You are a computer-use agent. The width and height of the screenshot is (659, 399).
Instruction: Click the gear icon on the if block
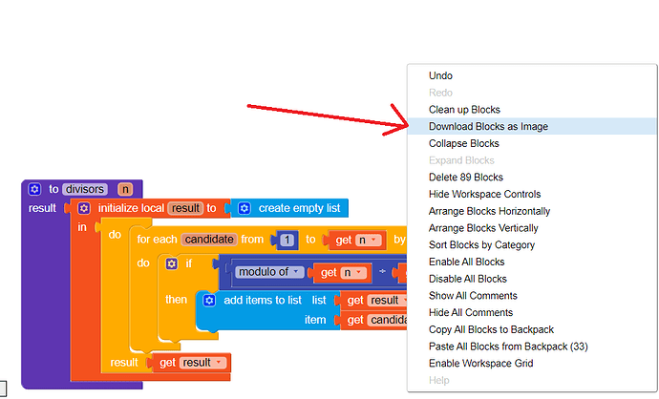[x=172, y=263]
